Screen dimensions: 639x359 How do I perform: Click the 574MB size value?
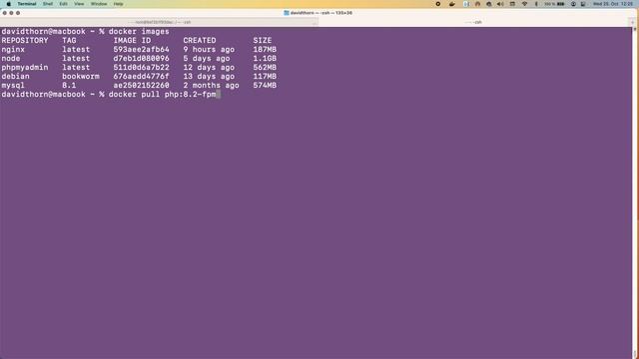[x=265, y=85]
